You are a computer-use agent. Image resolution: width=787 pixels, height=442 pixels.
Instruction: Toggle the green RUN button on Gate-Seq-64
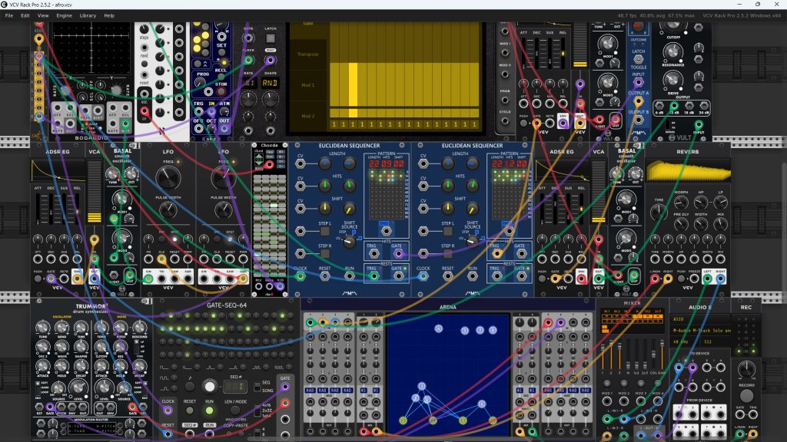tap(209, 411)
